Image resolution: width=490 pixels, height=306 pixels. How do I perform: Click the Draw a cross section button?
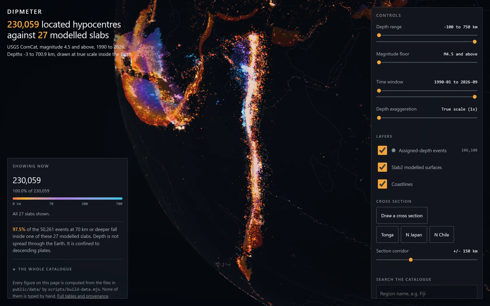[x=402, y=216]
